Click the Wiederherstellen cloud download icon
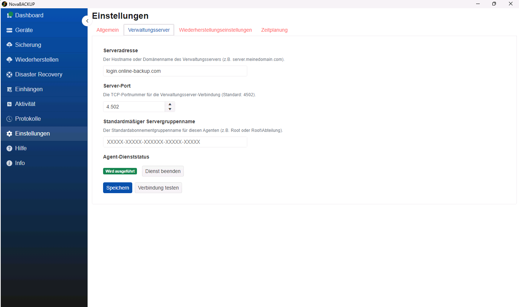The height and width of the screenshot is (307, 519). point(9,59)
